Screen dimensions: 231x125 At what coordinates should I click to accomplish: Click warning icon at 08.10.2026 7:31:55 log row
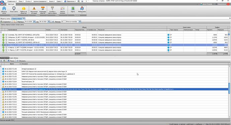click(3, 77)
